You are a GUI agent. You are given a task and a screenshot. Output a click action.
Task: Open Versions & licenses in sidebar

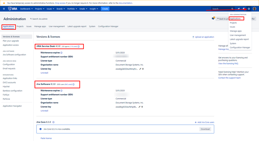point(17,37)
